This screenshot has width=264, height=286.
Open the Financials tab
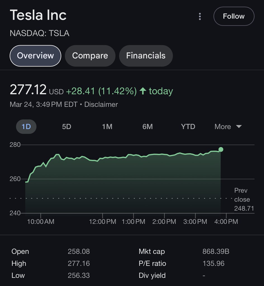146,56
